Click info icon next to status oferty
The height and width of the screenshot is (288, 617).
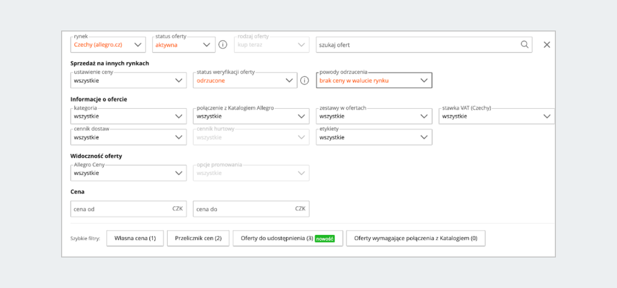point(223,45)
